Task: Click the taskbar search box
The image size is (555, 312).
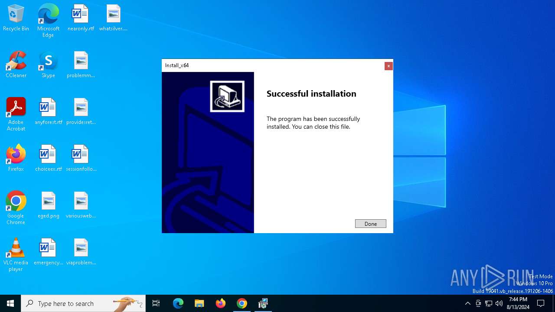Action: pyautogui.click(x=83, y=303)
